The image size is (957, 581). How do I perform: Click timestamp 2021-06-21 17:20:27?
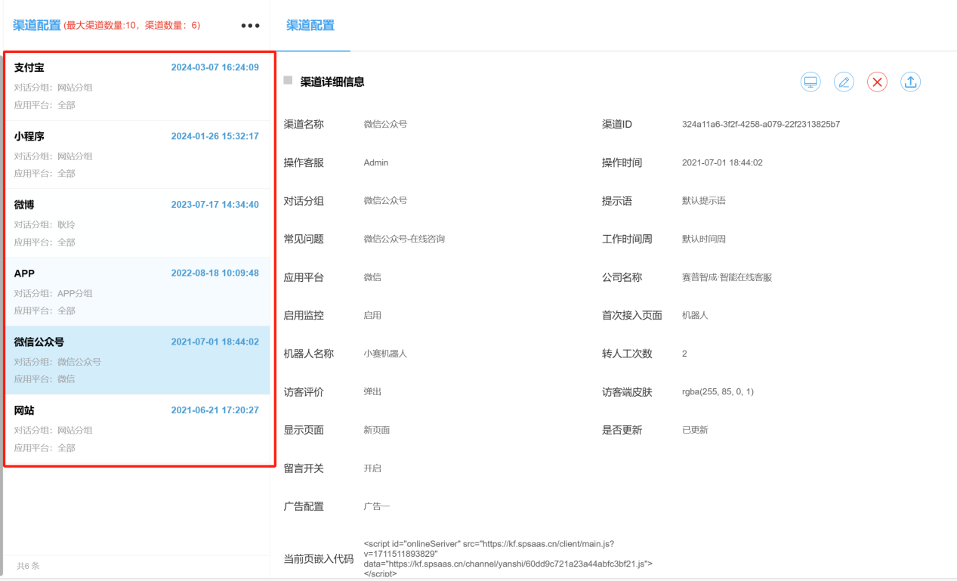coord(215,410)
